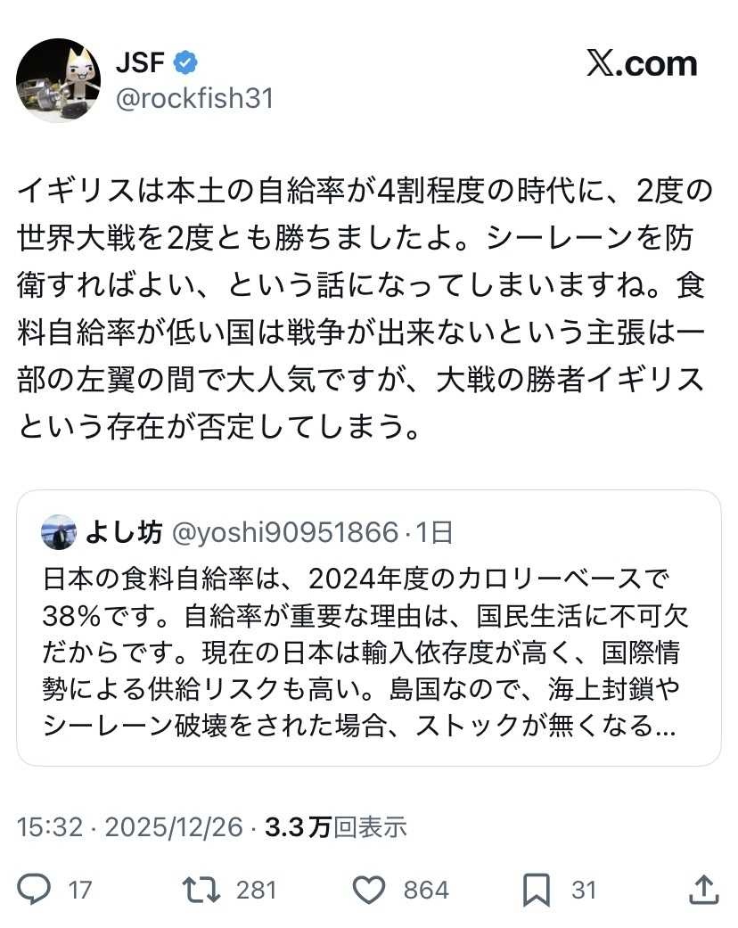This screenshot has height=928, width=738.
Task: Click the 17 replies count
Action: (x=80, y=890)
